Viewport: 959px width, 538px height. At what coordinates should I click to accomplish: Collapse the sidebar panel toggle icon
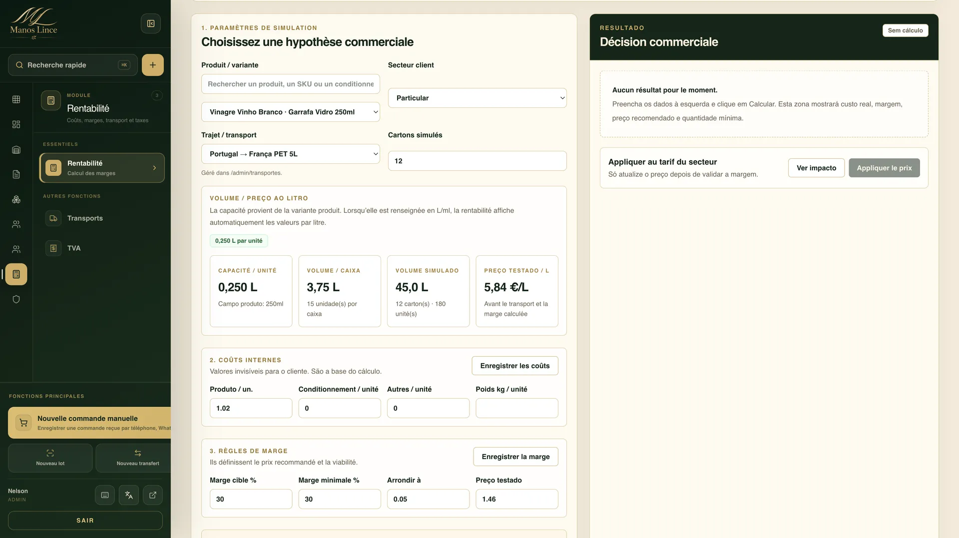coord(151,23)
